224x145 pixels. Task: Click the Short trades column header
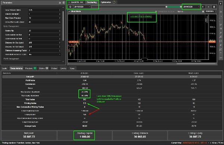coord(193,73)
